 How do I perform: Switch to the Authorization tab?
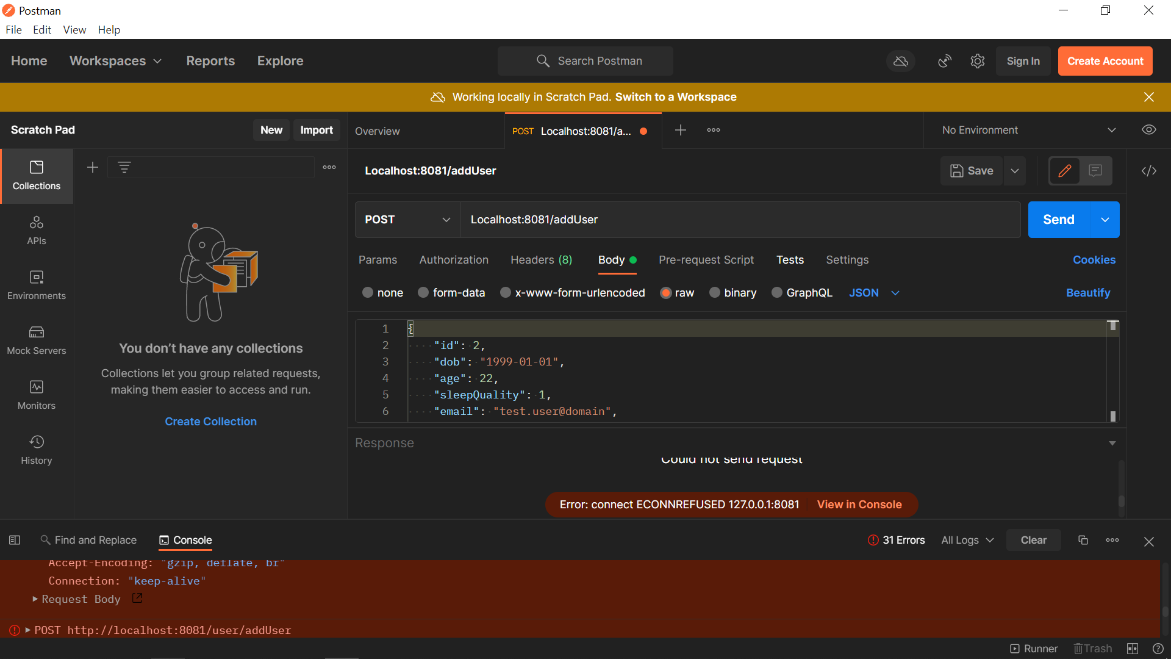click(454, 260)
